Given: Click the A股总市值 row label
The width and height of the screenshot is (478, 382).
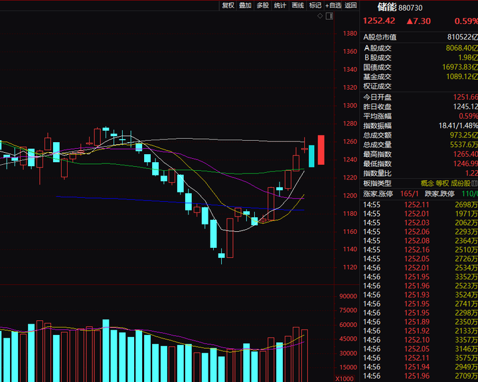Looking at the screenshot, I should (380, 37).
